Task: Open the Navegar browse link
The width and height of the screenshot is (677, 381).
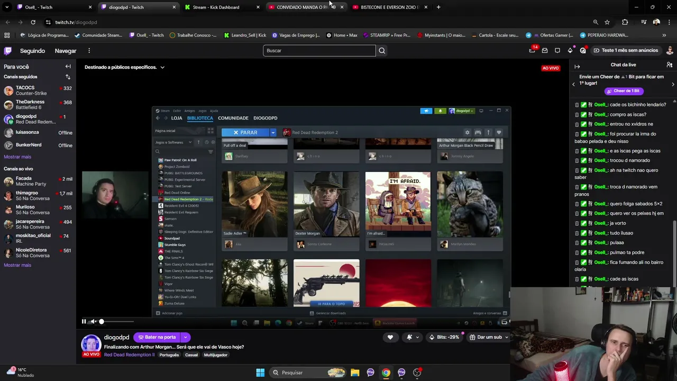Action: click(x=66, y=51)
